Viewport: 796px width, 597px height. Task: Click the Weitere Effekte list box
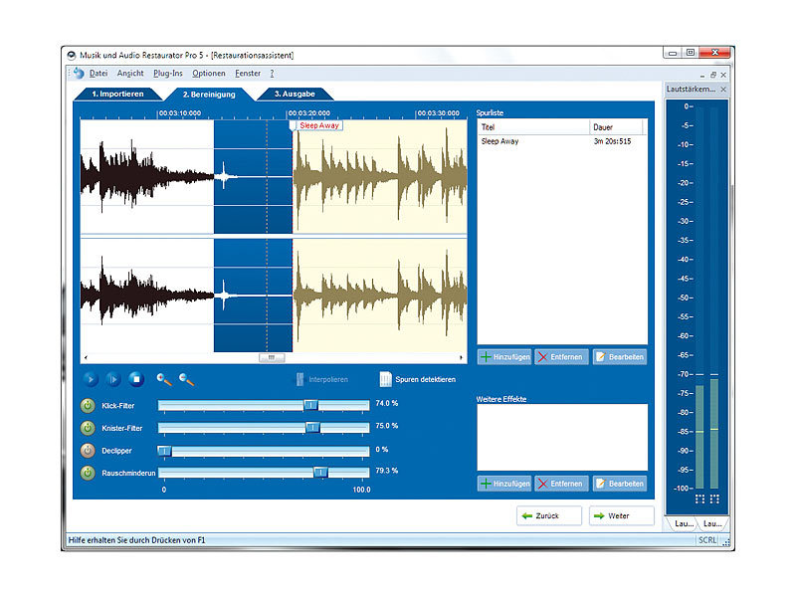click(562, 437)
